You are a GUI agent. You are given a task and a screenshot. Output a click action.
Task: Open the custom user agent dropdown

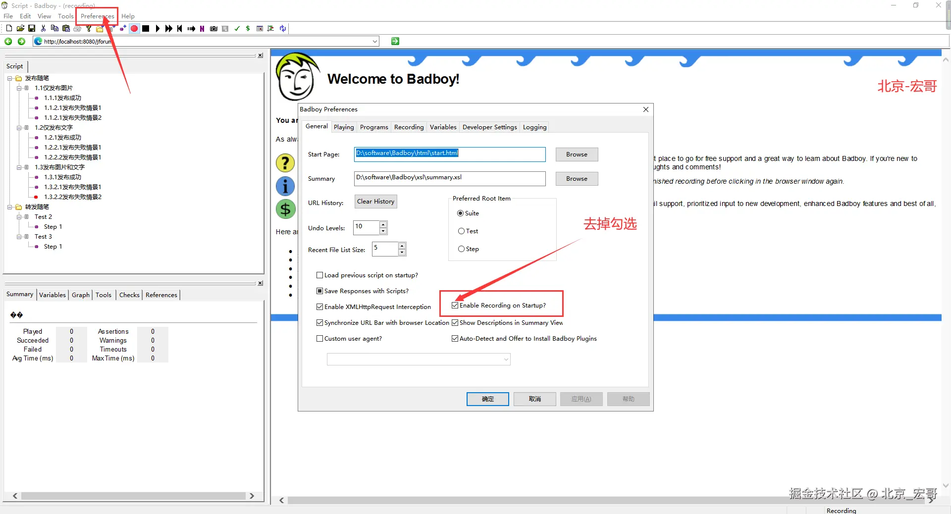[506, 360]
